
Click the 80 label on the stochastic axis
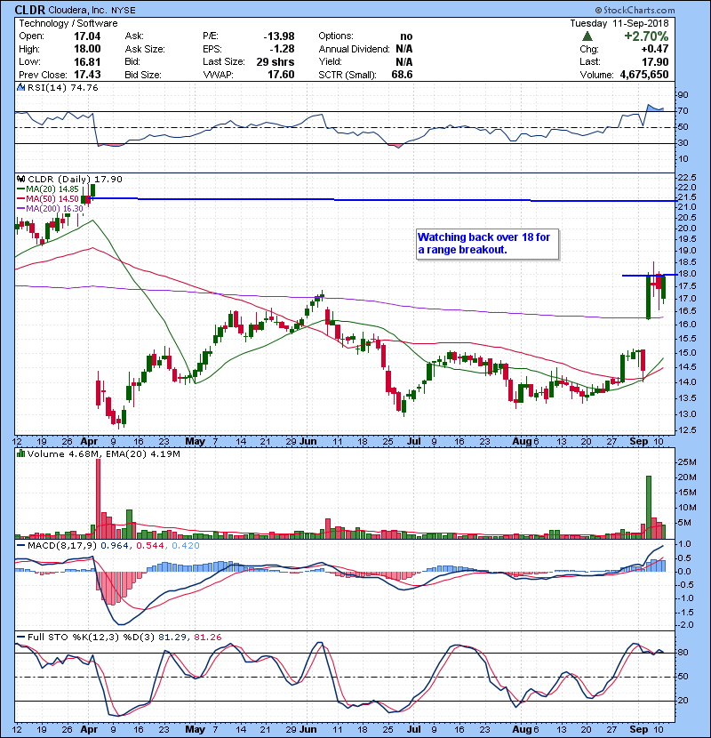click(x=683, y=653)
